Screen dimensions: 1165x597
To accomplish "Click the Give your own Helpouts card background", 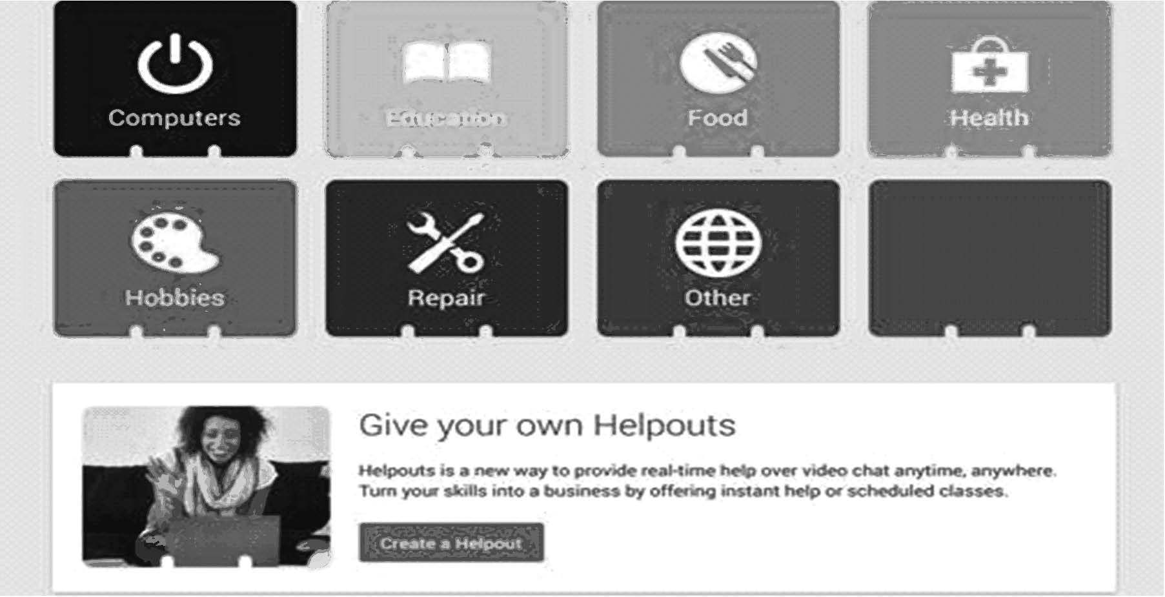I will pyautogui.click(x=583, y=487).
